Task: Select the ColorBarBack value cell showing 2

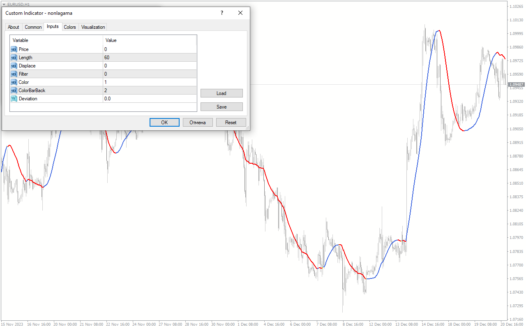Action: point(150,90)
